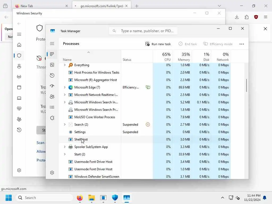
Task: Open Firefox extensions puzzle icon
Action: [x=246, y=17]
